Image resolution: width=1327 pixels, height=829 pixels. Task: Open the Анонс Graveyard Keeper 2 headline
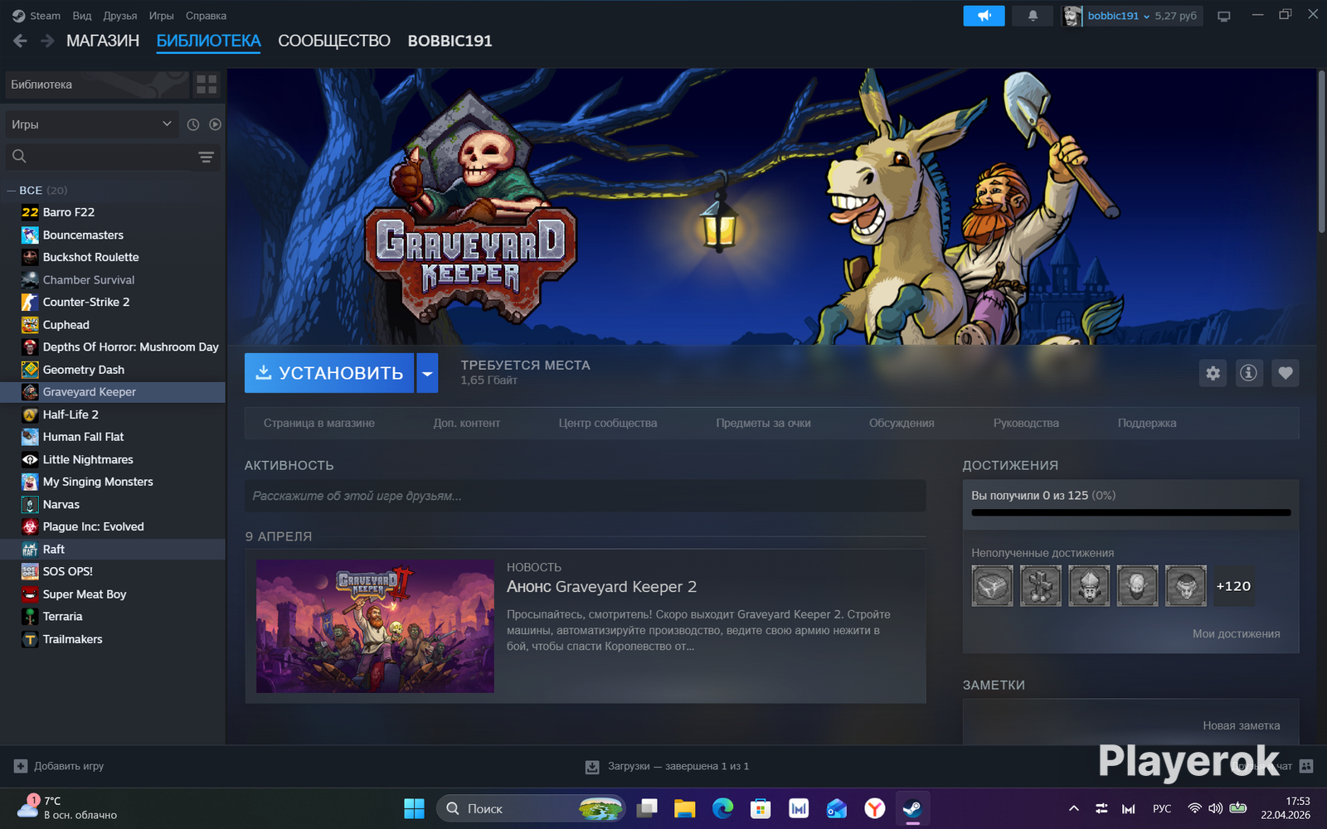(x=601, y=587)
